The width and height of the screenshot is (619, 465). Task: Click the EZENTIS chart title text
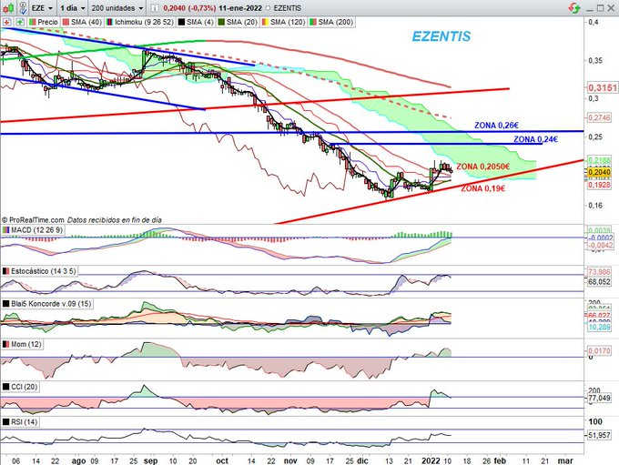[441, 36]
